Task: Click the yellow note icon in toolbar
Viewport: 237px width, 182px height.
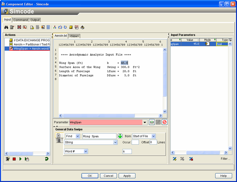Action: pos(70,27)
